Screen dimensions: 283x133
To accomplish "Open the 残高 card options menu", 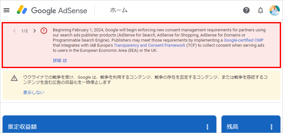I will (x=271, y=127).
